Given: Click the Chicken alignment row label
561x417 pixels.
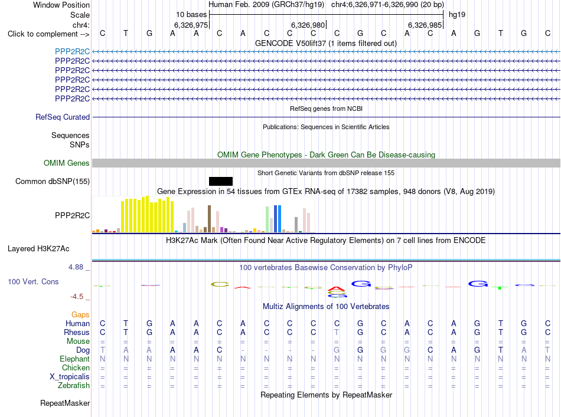Looking at the screenshot, I should click(x=76, y=367).
